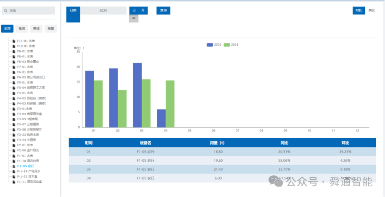Switch granularity to 年 (year)
Image resolution: width=385 pixels, height=197 pixels.
point(134,19)
